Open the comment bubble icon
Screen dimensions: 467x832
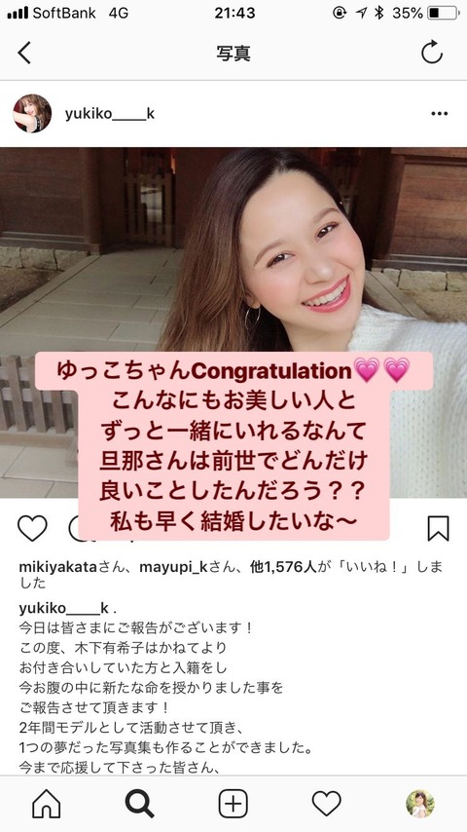(74, 528)
